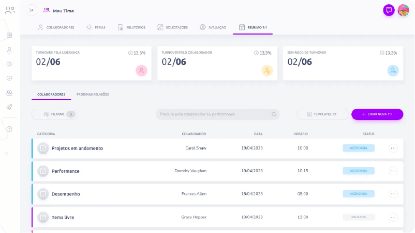The width and height of the screenshot is (415, 233).
Task: Open the Solicitações tab
Action: click(x=172, y=27)
